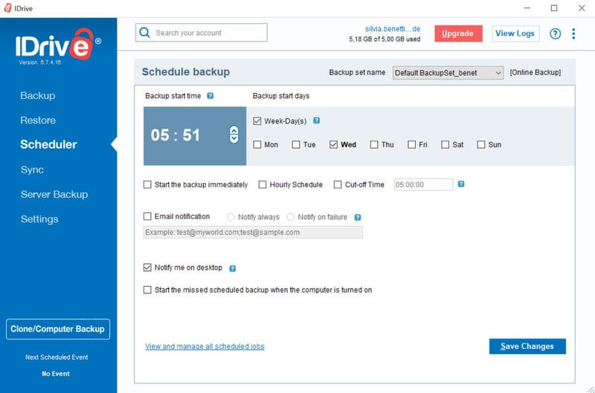Open View and manage all scheduled jobs link
The image size is (595, 393).
tap(205, 346)
